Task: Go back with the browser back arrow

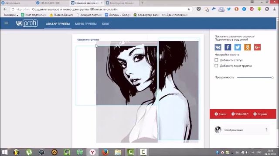Action: pos(5,9)
